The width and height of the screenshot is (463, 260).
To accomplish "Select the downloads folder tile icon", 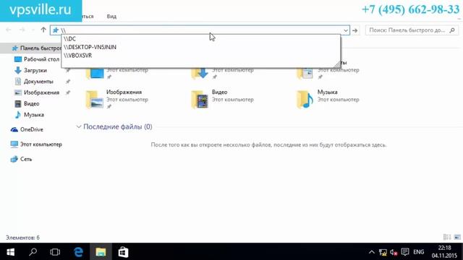I will click(x=200, y=74).
